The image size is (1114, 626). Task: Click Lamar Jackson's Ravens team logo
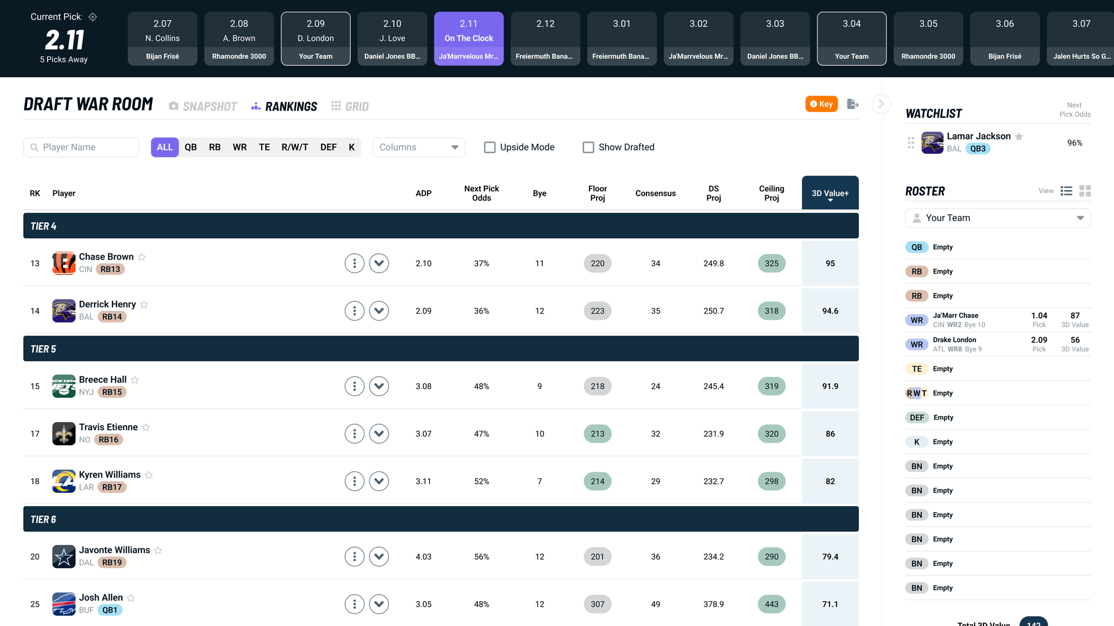point(932,143)
